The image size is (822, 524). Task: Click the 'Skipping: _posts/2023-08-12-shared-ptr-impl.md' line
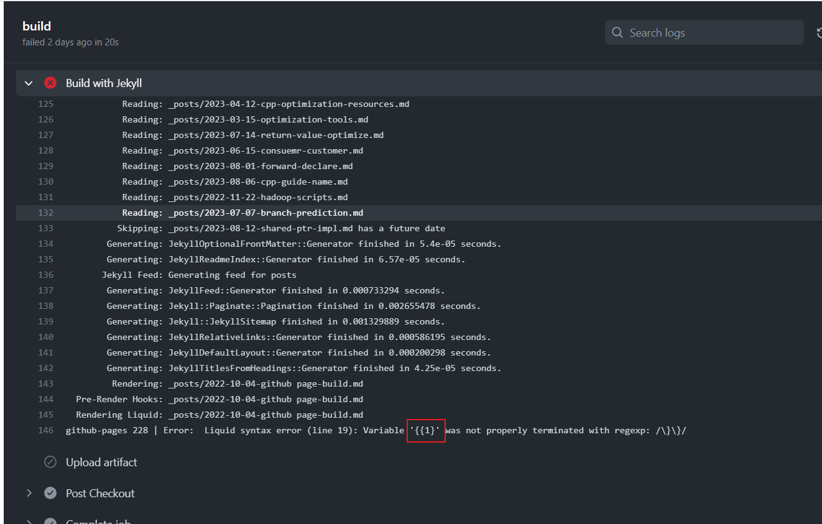[281, 228]
